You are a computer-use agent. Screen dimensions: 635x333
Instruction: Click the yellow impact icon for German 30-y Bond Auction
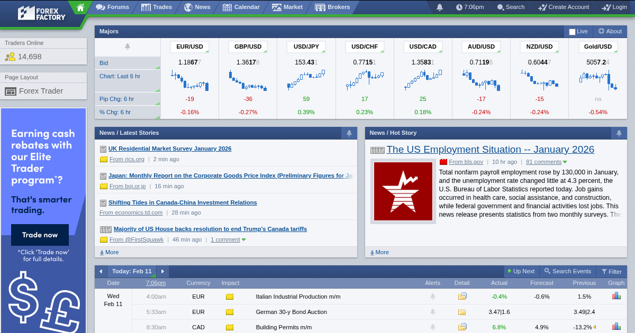(230, 312)
